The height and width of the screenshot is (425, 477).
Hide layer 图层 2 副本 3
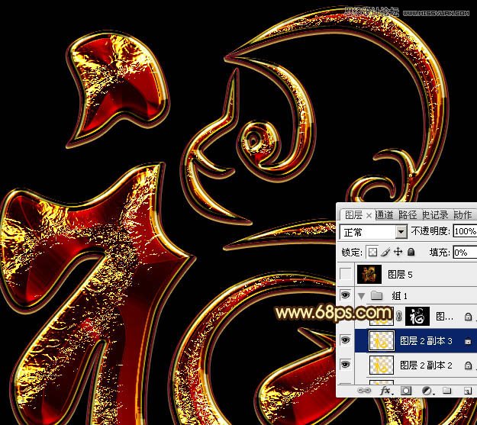pyautogui.click(x=345, y=340)
